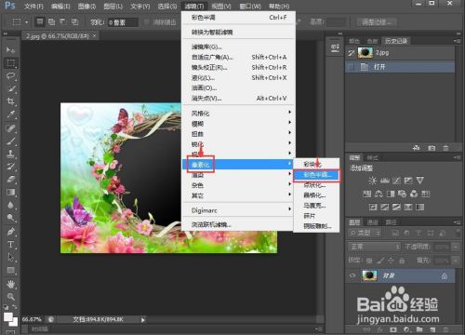Close the 2.jpg document tab

pos(95,36)
